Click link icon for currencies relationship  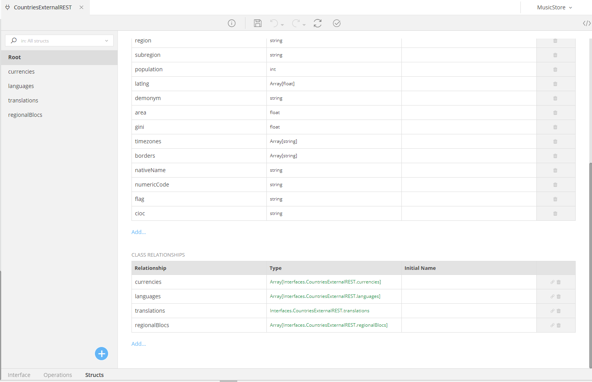pyautogui.click(x=552, y=282)
